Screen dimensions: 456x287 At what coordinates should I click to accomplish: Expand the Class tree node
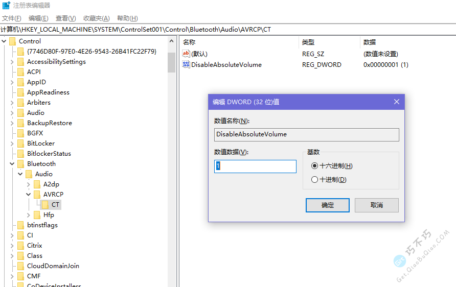click(x=12, y=256)
